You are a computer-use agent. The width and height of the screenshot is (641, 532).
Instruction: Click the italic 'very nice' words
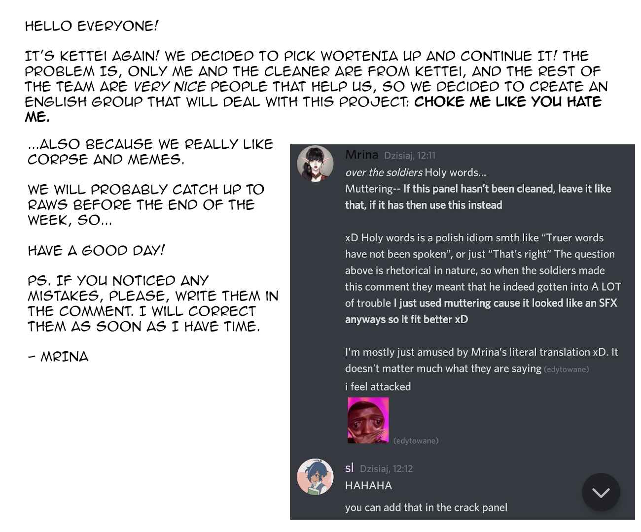[x=170, y=87]
